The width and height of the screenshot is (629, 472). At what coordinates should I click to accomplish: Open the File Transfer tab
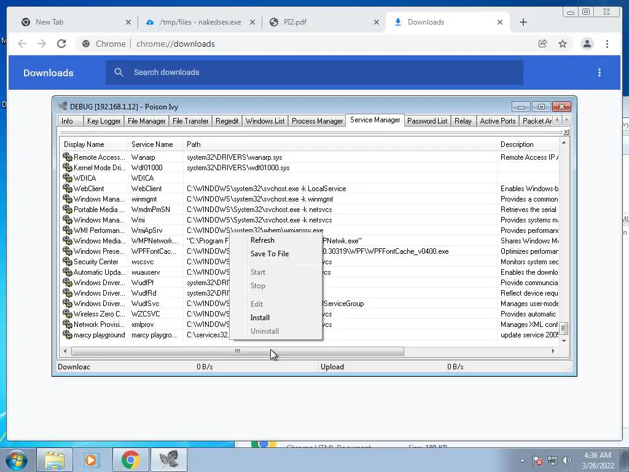pyautogui.click(x=190, y=121)
